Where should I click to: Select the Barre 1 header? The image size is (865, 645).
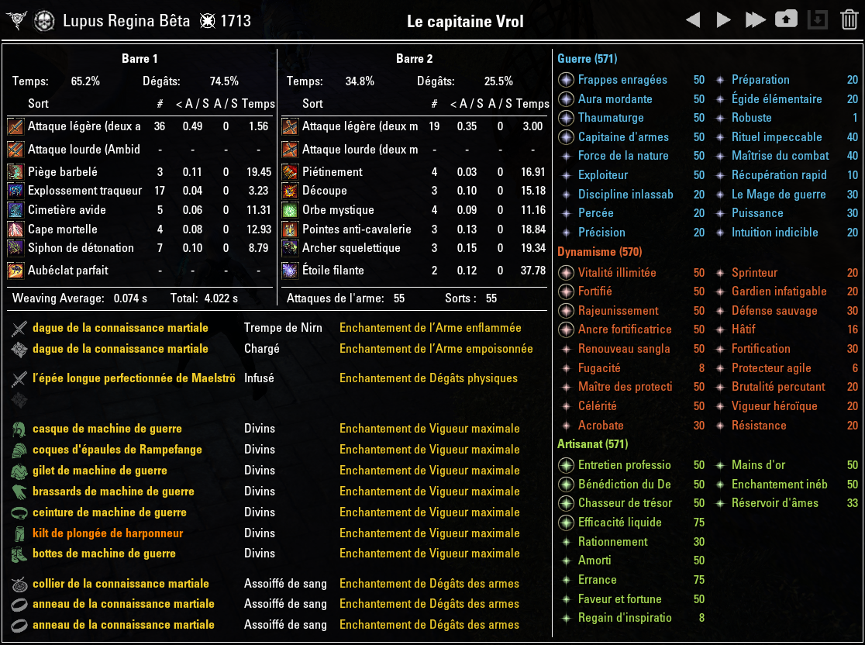140,58
